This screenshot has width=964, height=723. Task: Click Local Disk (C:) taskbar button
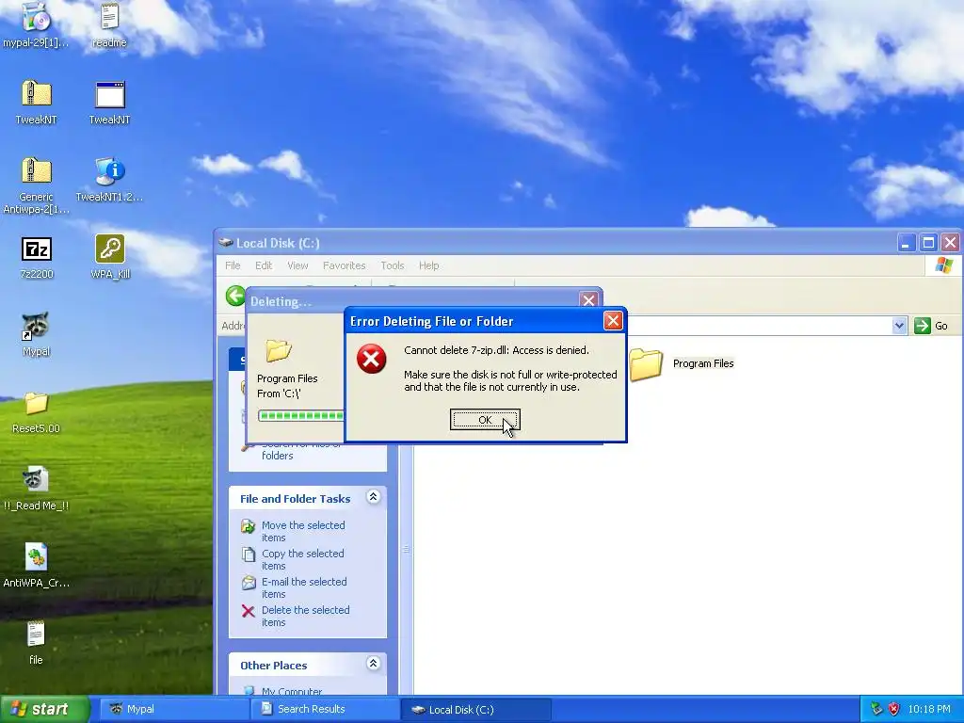(475, 710)
